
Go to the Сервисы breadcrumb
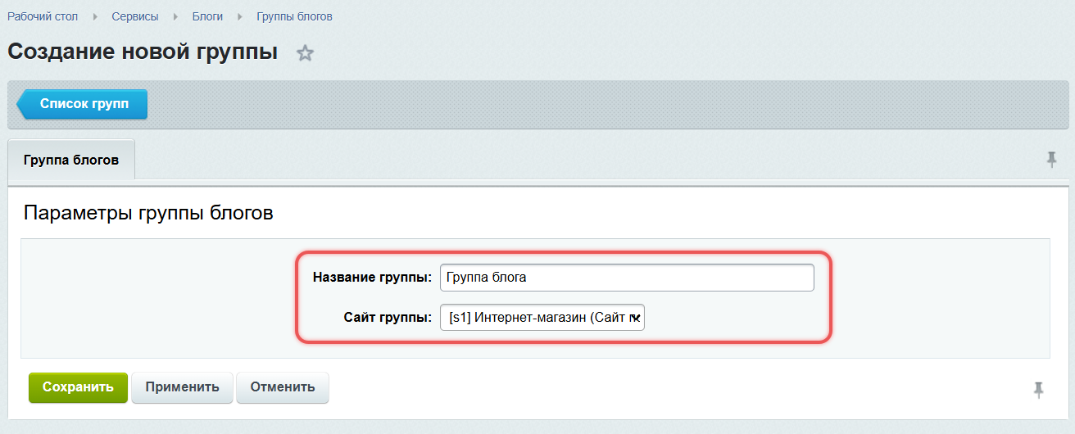click(135, 16)
